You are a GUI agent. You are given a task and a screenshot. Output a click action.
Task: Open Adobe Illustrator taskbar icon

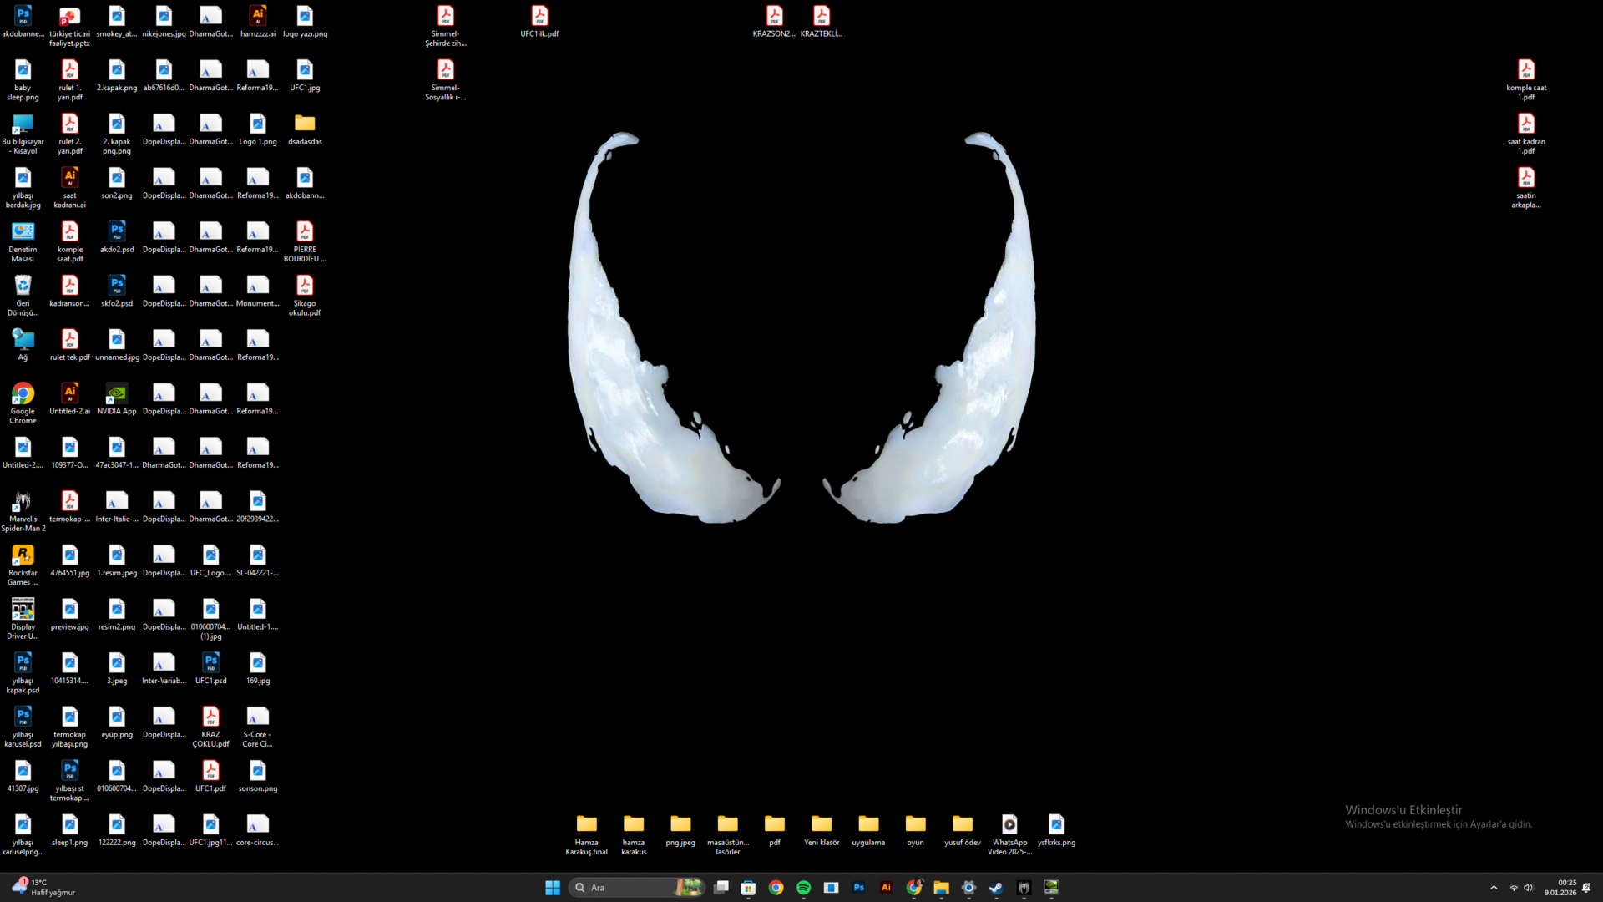click(x=886, y=888)
